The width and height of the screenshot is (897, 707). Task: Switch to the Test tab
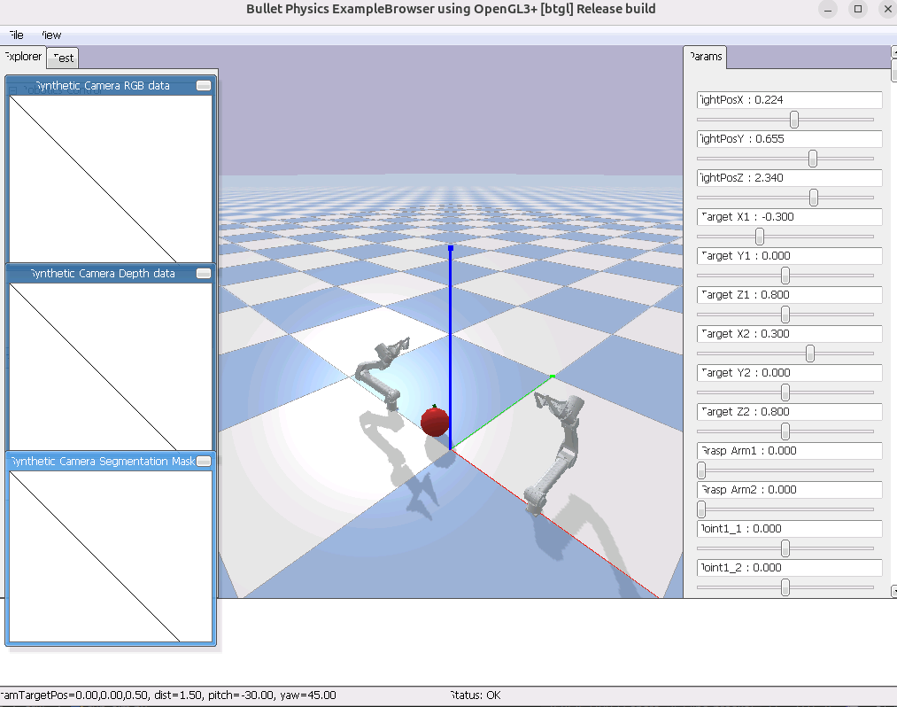pos(63,58)
